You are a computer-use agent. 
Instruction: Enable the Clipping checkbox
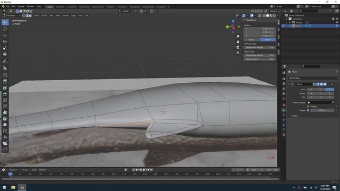pos(308,107)
